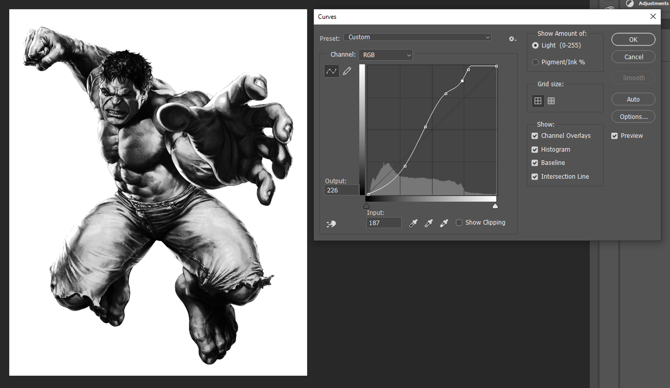The height and width of the screenshot is (388, 670).
Task: Click the Output value field showing 226
Action: click(x=342, y=190)
